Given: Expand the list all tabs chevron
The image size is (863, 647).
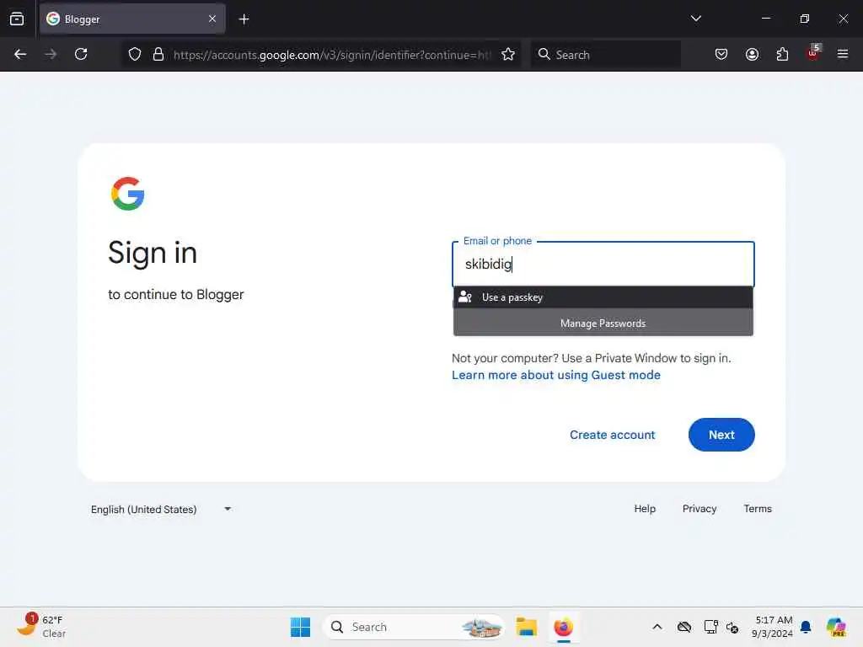Looking at the screenshot, I should click(695, 19).
